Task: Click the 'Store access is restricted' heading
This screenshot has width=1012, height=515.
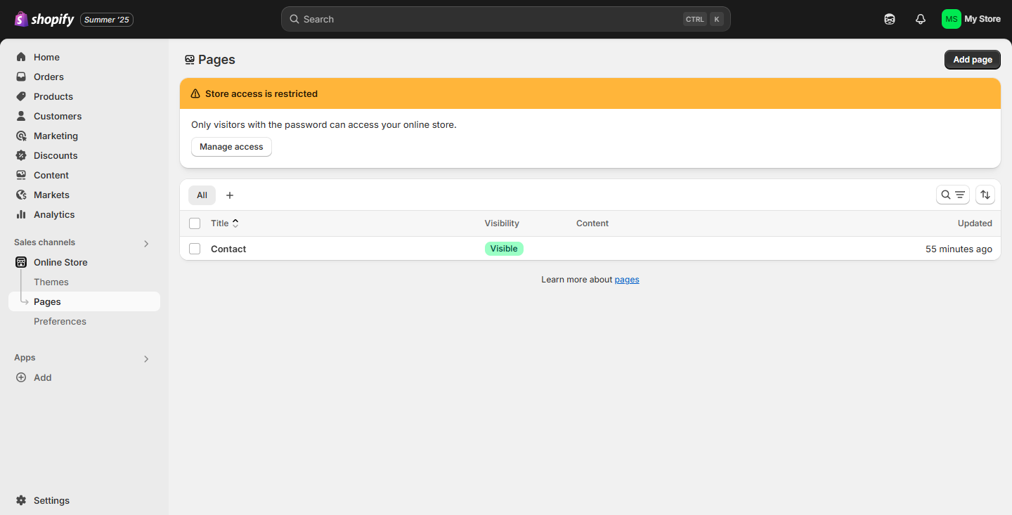Action: (x=261, y=93)
